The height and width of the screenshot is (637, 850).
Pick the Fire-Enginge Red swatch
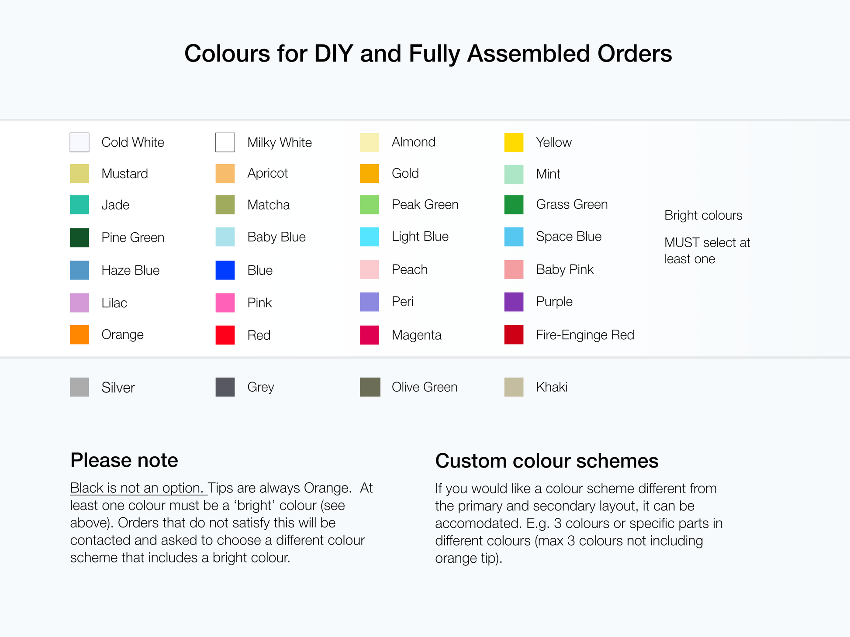tap(514, 335)
